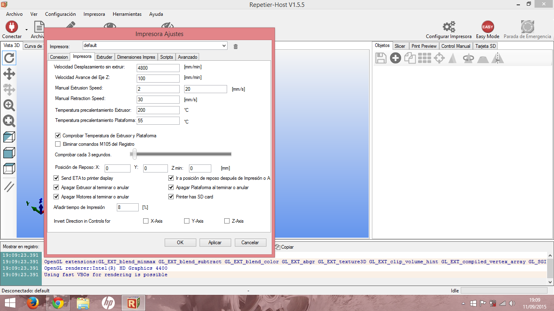Toggle Send ETA to printer display
Image resolution: width=554 pixels, height=311 pixels.
click(x=56, y=178)
